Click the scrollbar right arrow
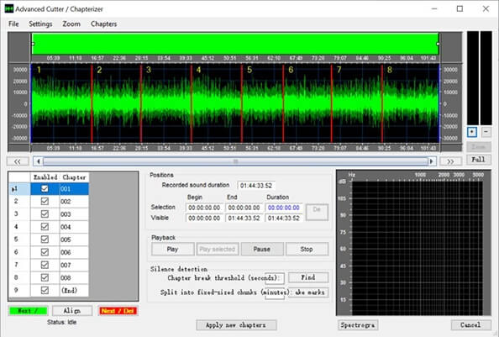This screenshot has height=337, width=499. point(432,161)
